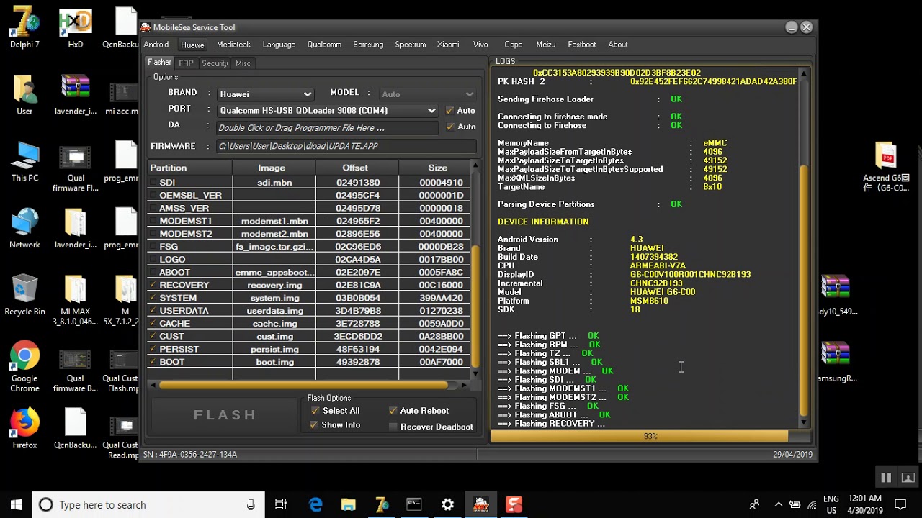Open Samsung menu
Screen dimensions: 922x518
(x=368, y=45)
